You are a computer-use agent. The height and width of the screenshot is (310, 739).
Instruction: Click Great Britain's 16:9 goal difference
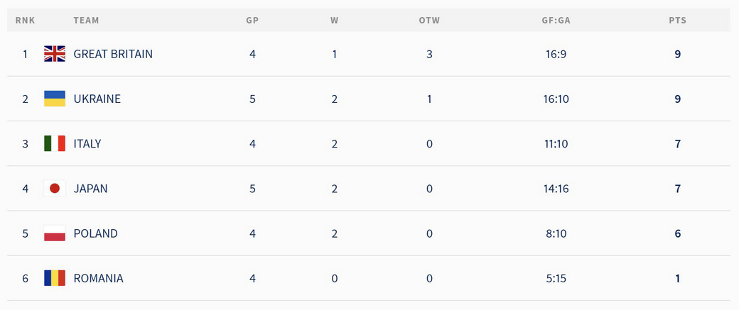(x=556, y=54)
